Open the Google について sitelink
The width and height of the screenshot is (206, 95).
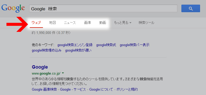coord(101,90)
